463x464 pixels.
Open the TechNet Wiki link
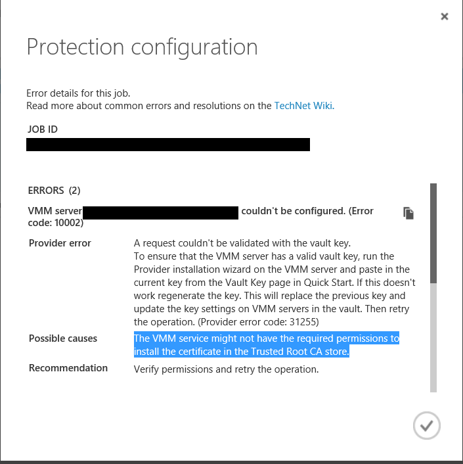tap(304, 105)
